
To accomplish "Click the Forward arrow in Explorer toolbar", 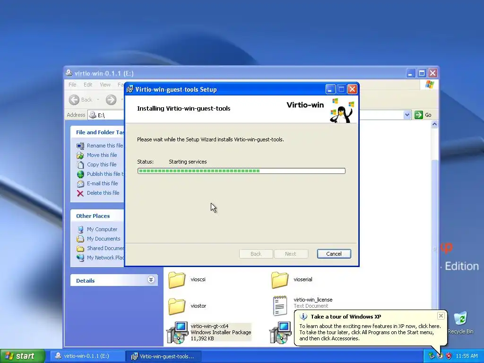I will pos(111,100).
